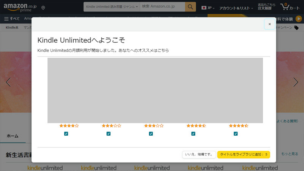Open the Kindle Unlimited search category dropdown

pyautogui.click(x=112, y=7)
